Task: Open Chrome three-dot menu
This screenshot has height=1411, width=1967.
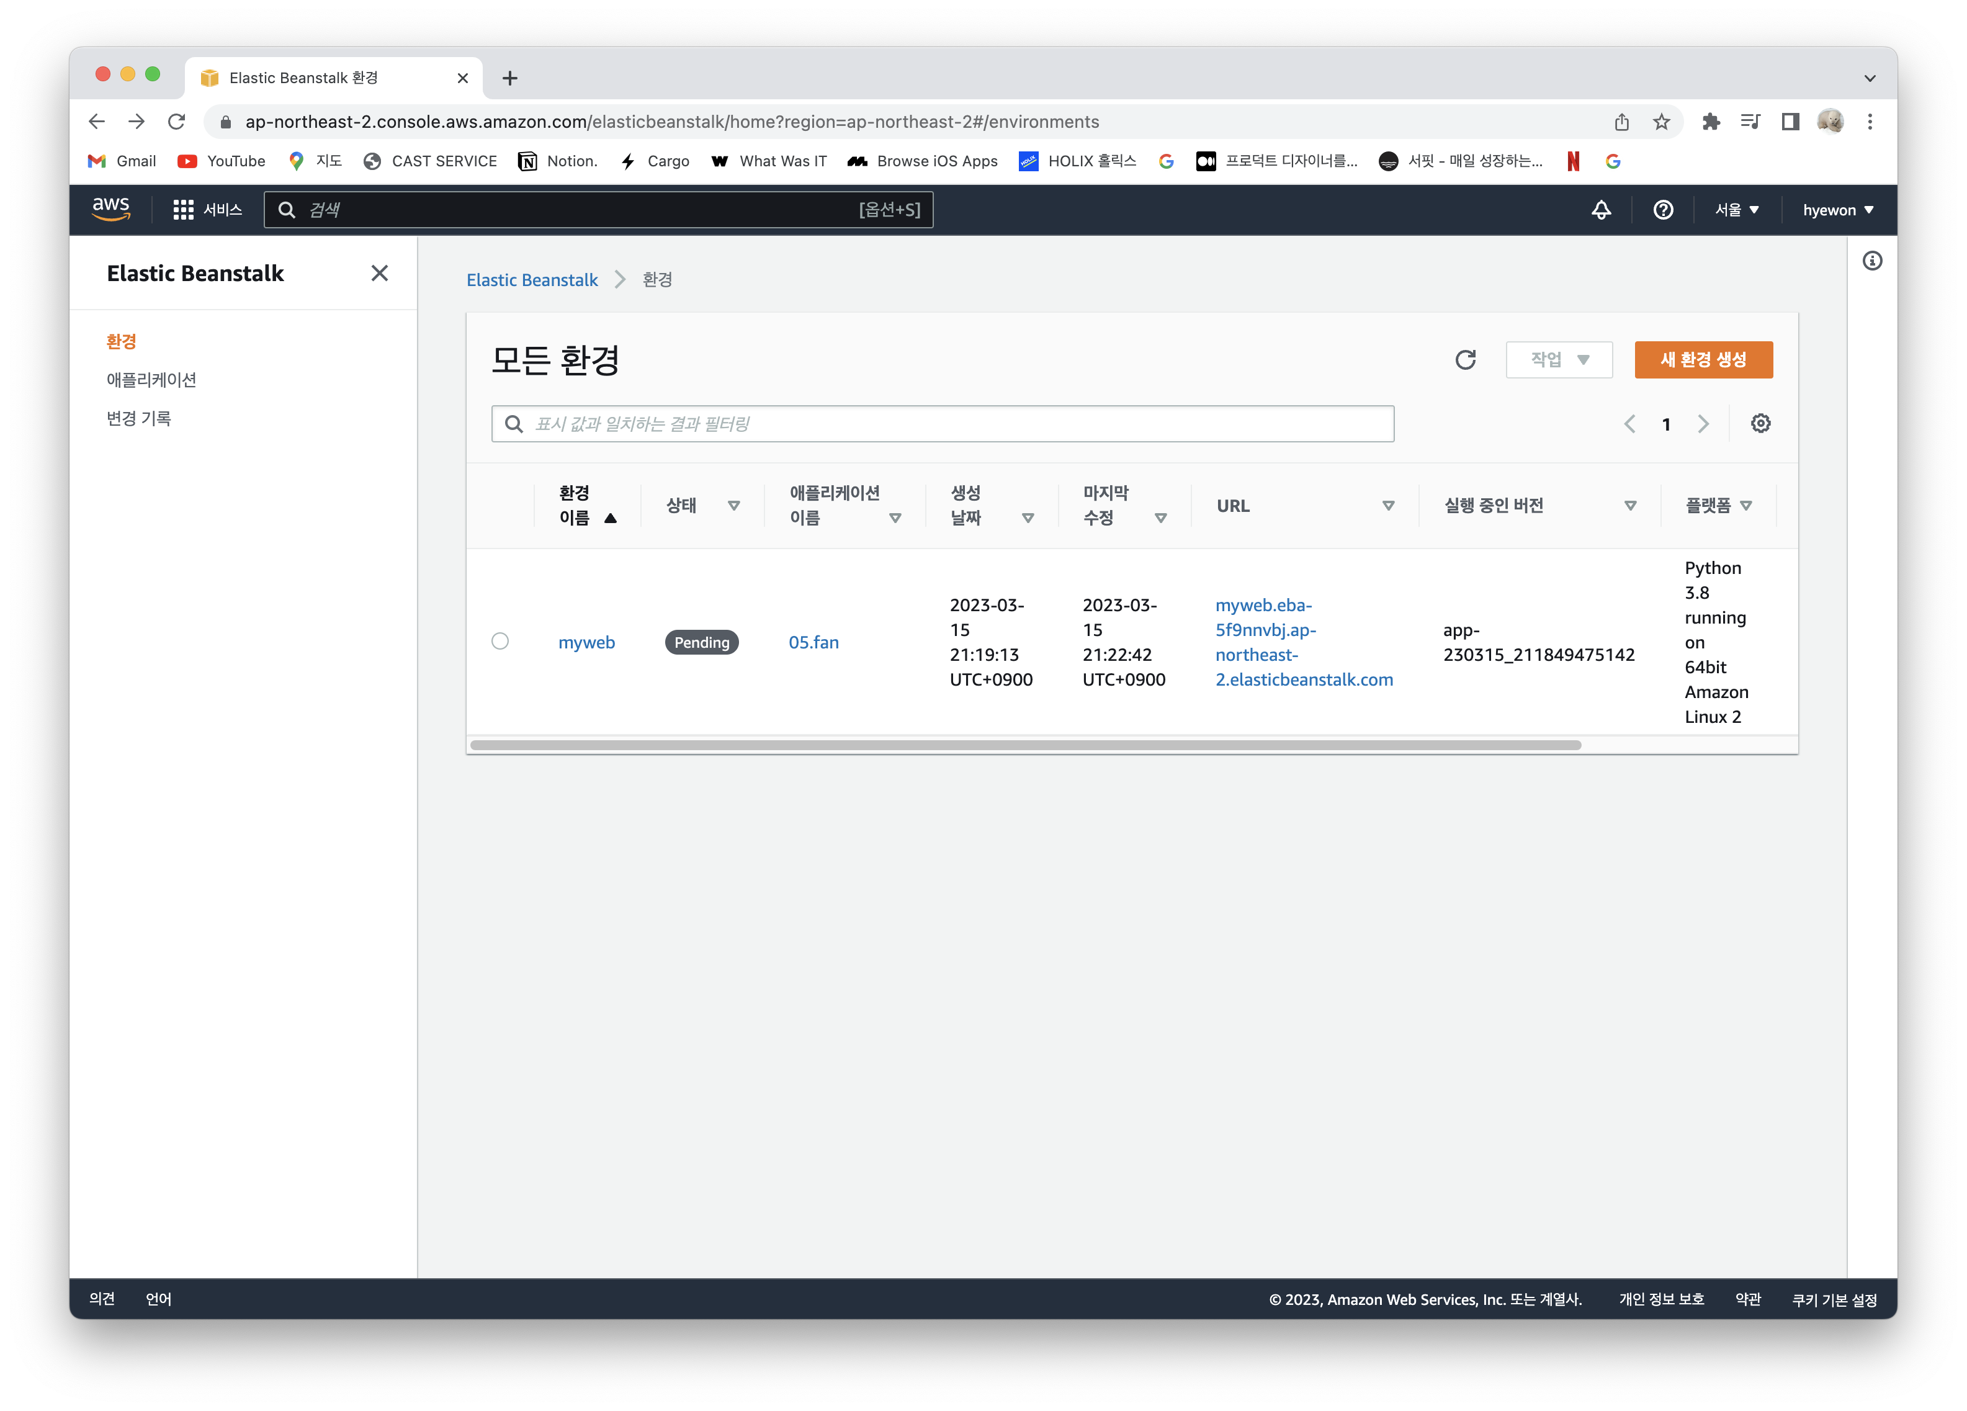Action: tap(1870, 122)
